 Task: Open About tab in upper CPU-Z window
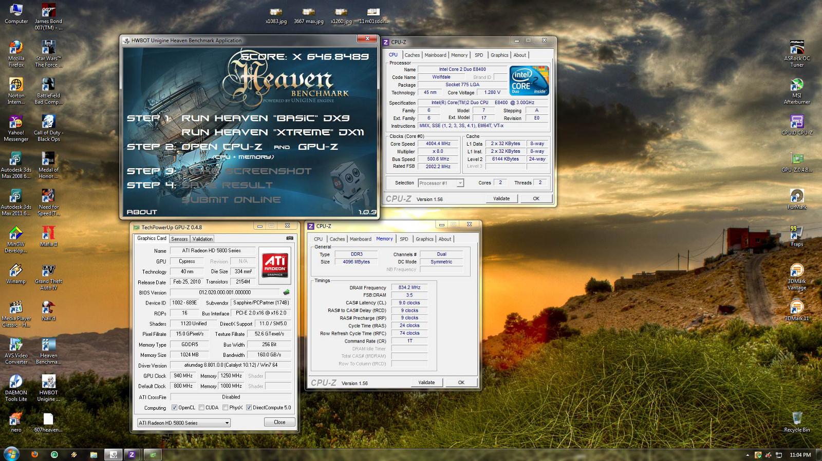[x=519, y=55]
